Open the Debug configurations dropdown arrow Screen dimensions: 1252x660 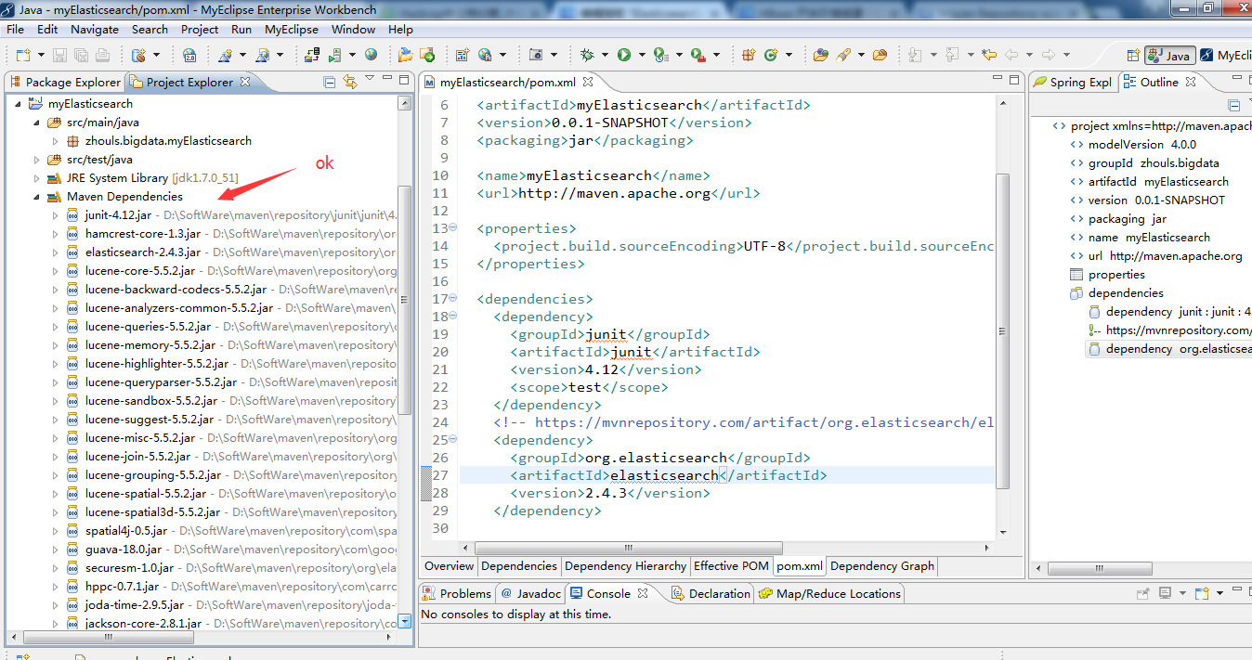[x=605, y=55]
